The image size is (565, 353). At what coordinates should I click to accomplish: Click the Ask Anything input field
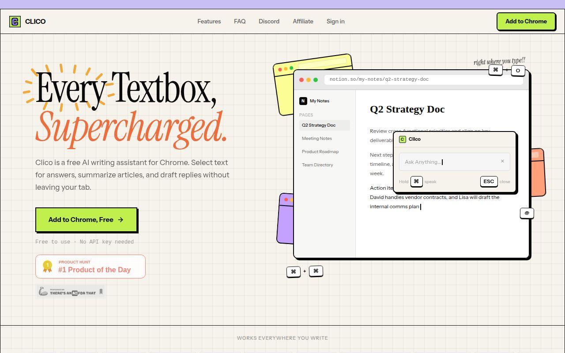454,162
